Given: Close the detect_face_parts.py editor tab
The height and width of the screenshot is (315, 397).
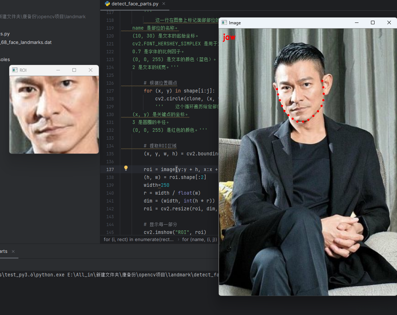Looking at the screenshot, I should click(164, 4).
